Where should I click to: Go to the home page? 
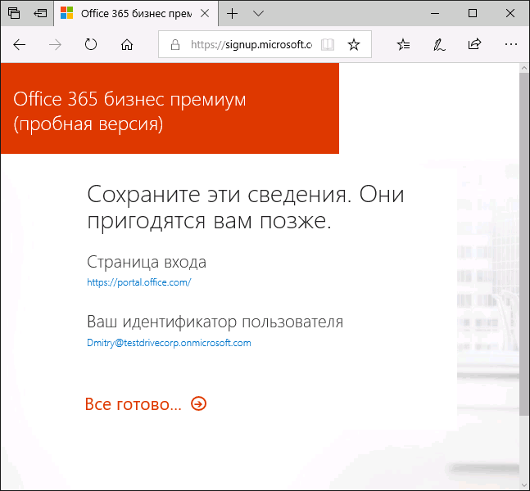pos(127,44)
